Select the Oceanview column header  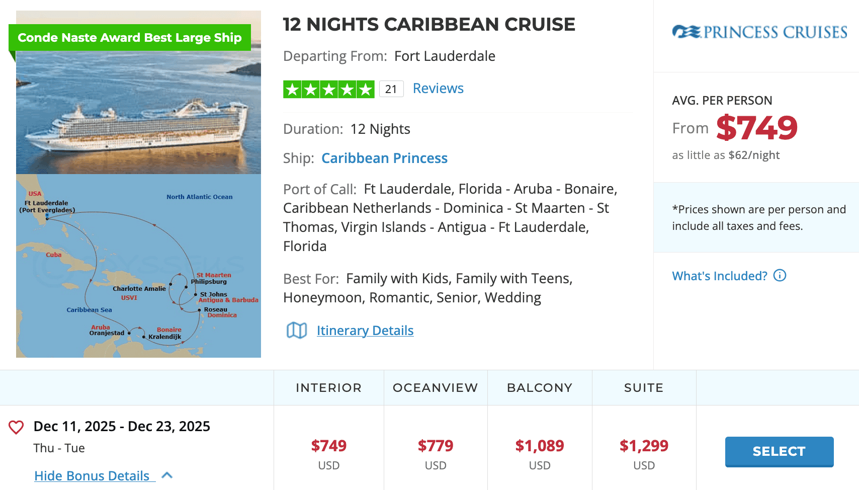[435, 388]
